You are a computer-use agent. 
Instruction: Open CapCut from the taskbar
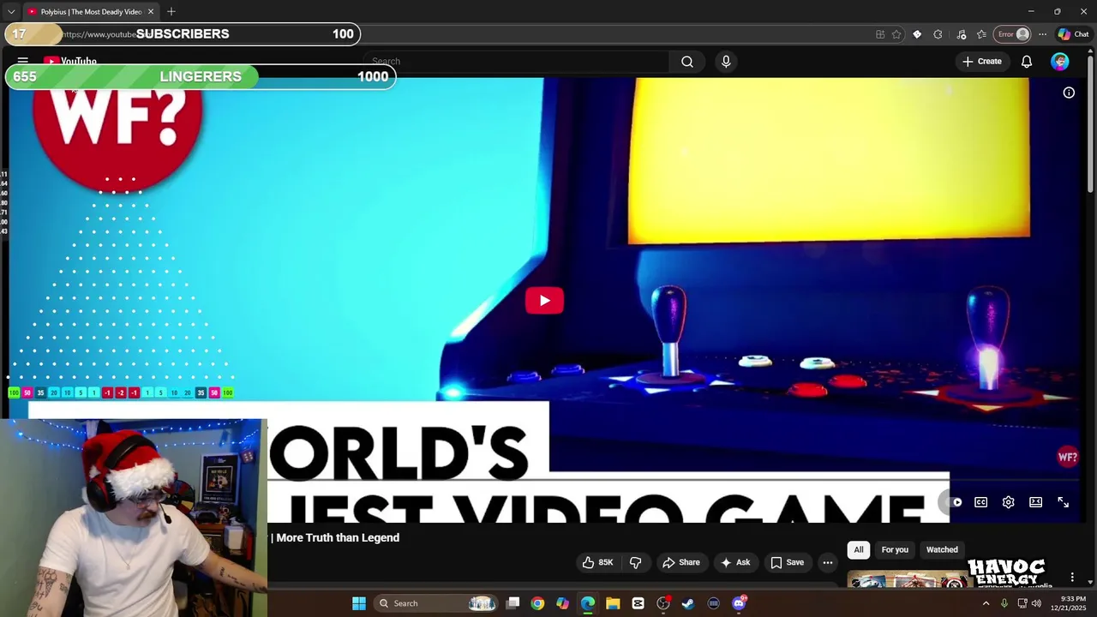click(x=638, y=603)
